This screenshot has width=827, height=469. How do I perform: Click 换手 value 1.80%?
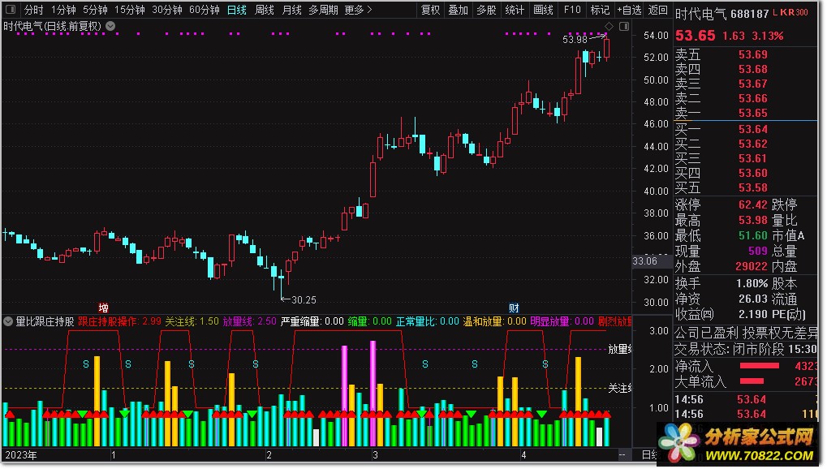pyautogui.click(x=752, y=283)
